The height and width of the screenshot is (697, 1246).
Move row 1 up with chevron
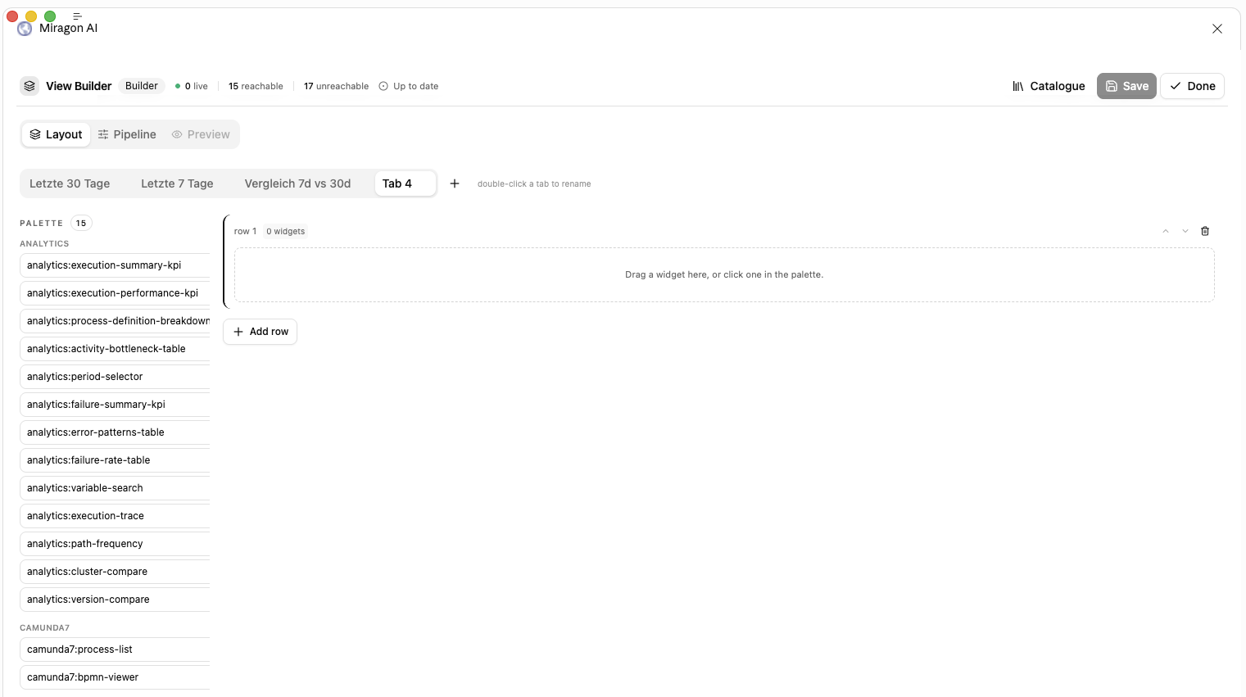coord(1166,231)
